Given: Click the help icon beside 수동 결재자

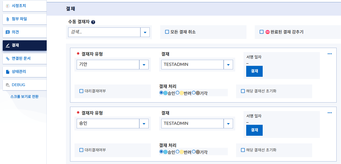Looking at the screenshot, I should [x=93, y=22].
